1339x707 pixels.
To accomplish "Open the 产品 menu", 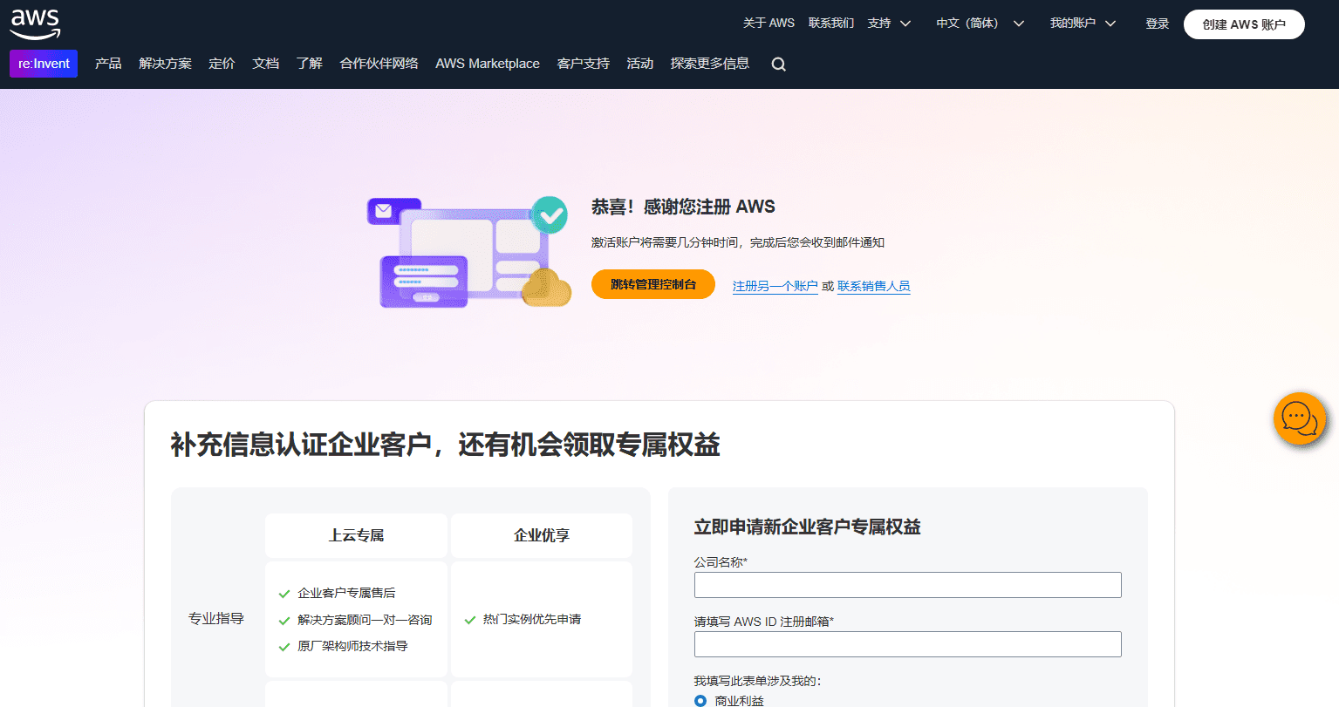I will [x=107, y=64].
